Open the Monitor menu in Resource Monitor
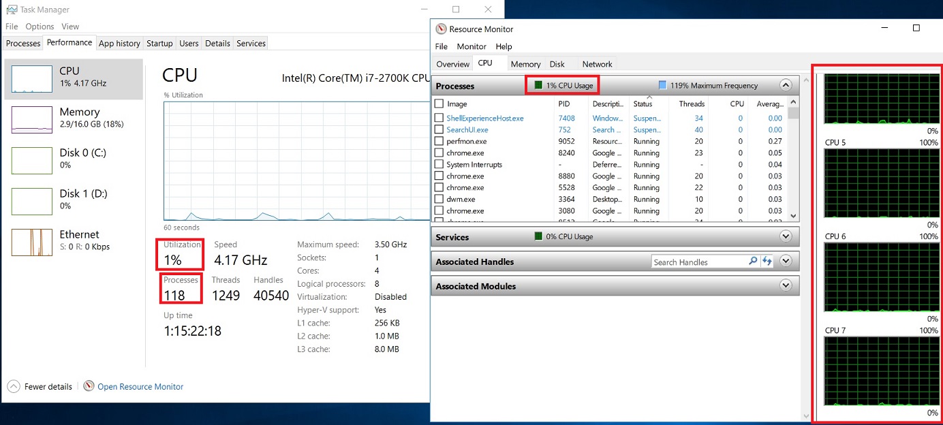The height and width of the screenshot is (425, 943). 471,46
